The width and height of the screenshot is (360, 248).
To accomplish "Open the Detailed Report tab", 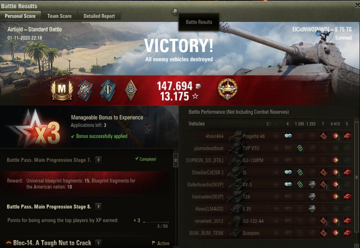I will [99, 16].
